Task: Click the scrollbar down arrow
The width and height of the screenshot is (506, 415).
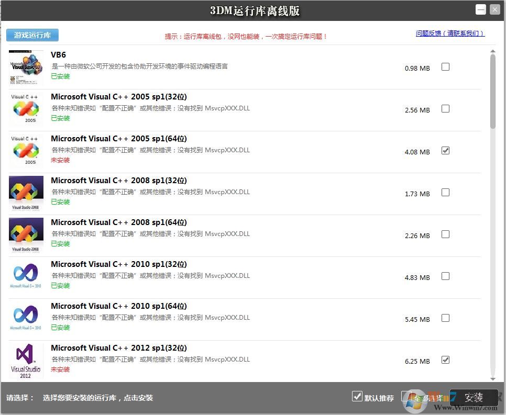Action: [x=492, y=378]
